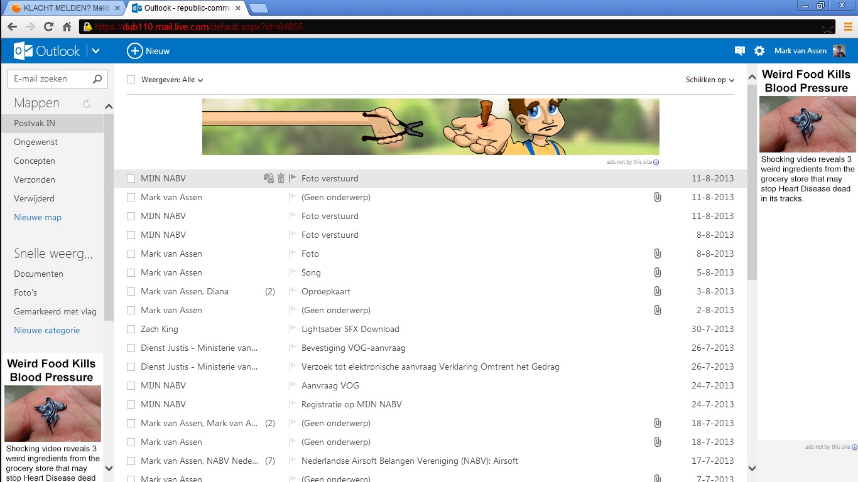Tick the checkbox for Zach King email
This screenshot has height=482, width=858.
pos(131,329)
